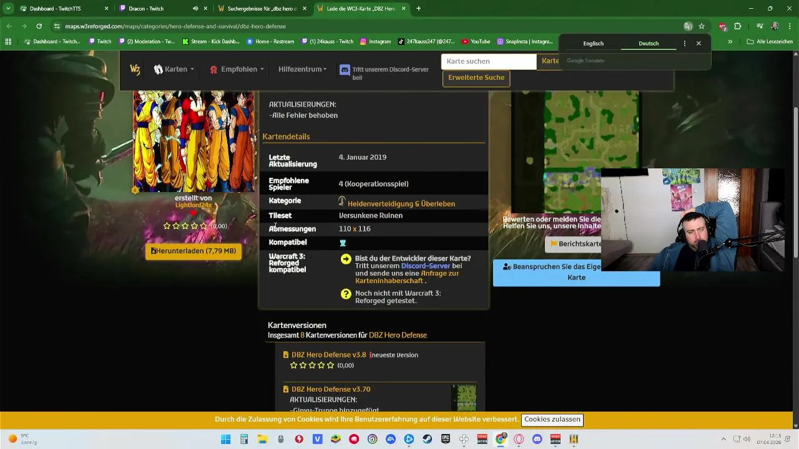The image size is (799, 449).
Task: Select Englisch in Translate popup
Action: coord(593,44)
